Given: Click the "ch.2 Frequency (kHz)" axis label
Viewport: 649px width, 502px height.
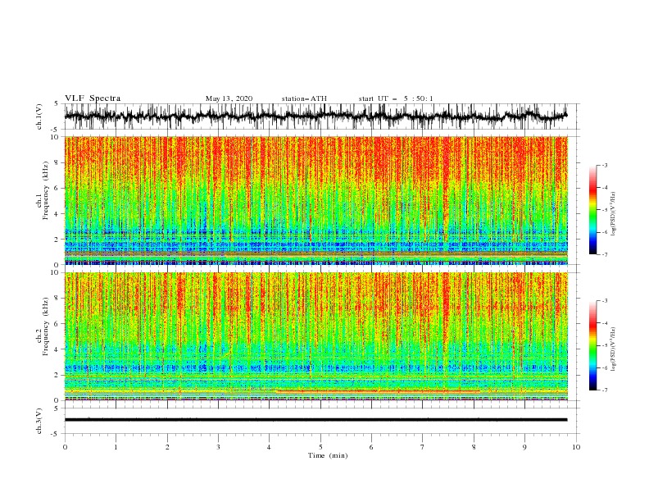Looking at the screenshot, I should (x=44, y=326).
